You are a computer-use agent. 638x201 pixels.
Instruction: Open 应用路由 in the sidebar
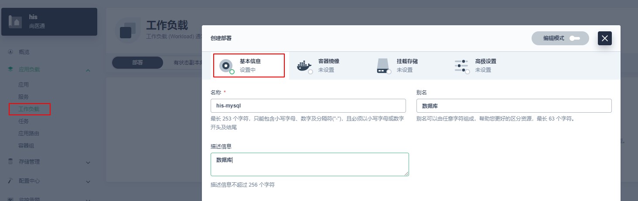click(29, 133)
